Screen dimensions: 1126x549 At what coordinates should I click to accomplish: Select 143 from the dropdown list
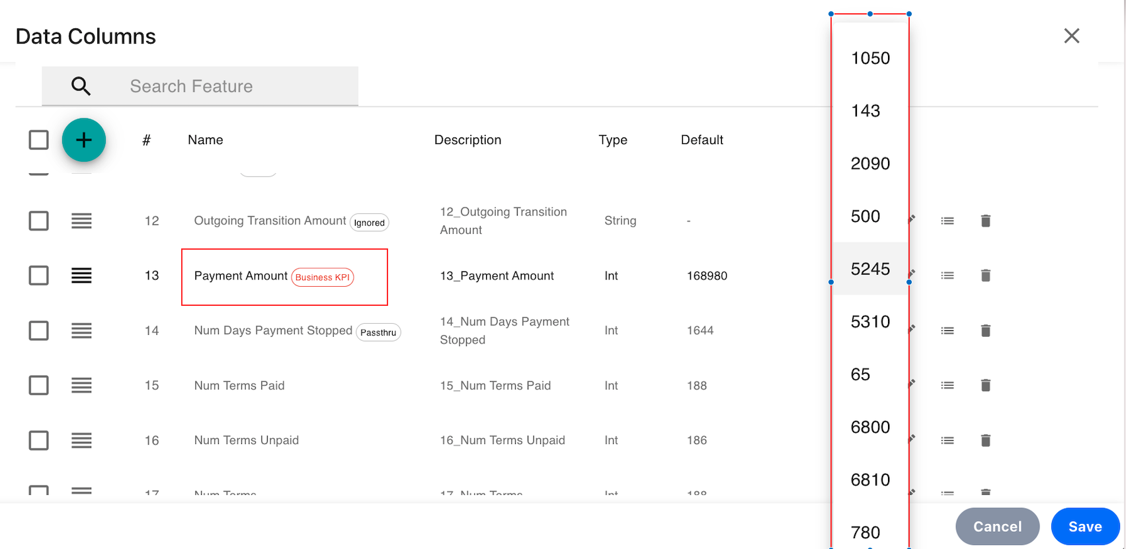[870, 111]
